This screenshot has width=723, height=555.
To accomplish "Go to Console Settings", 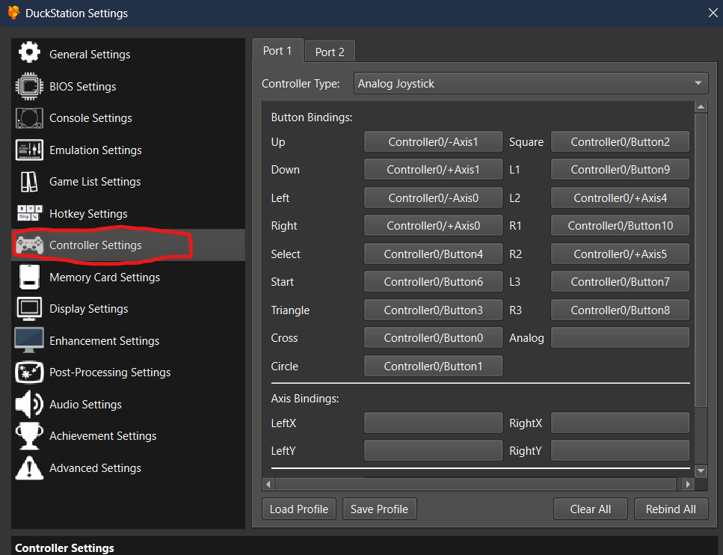I will click(128, 118).
